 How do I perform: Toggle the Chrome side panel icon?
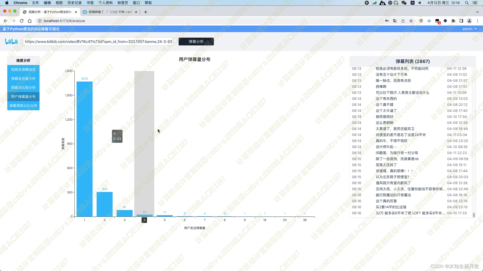[x=461, y=21]
